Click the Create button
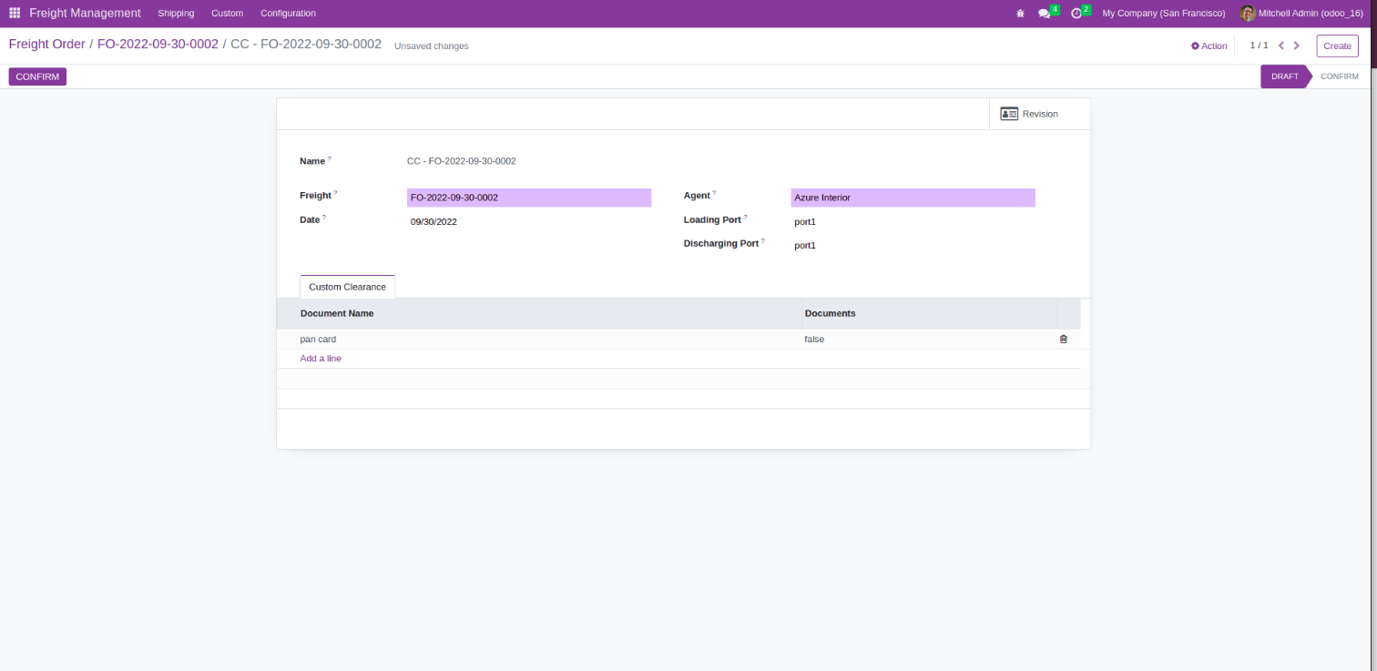The width and height of the screenshot is (1377, 671). coord(1337,46)
